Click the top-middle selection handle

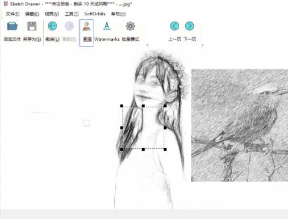click(143, 106)
